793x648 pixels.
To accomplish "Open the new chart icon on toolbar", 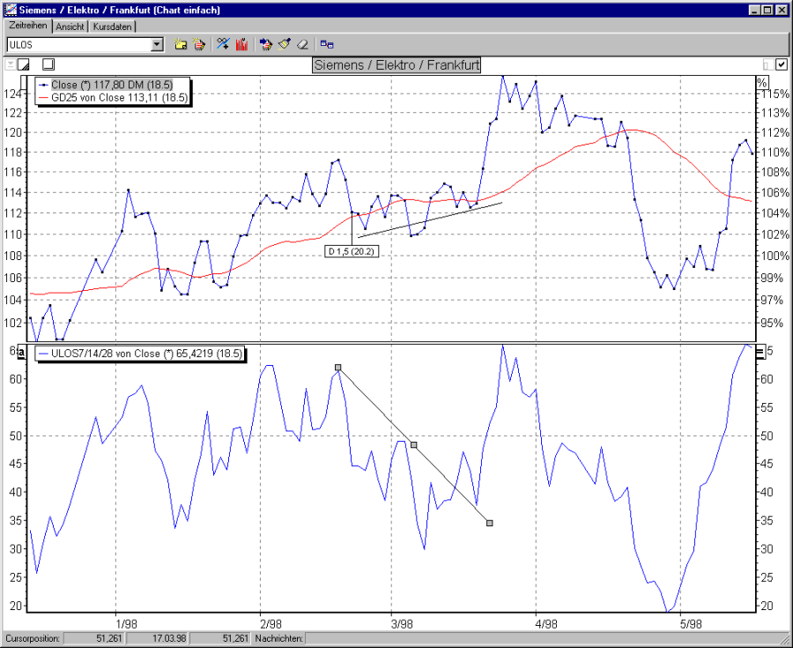I will click(x=179, y=43).
